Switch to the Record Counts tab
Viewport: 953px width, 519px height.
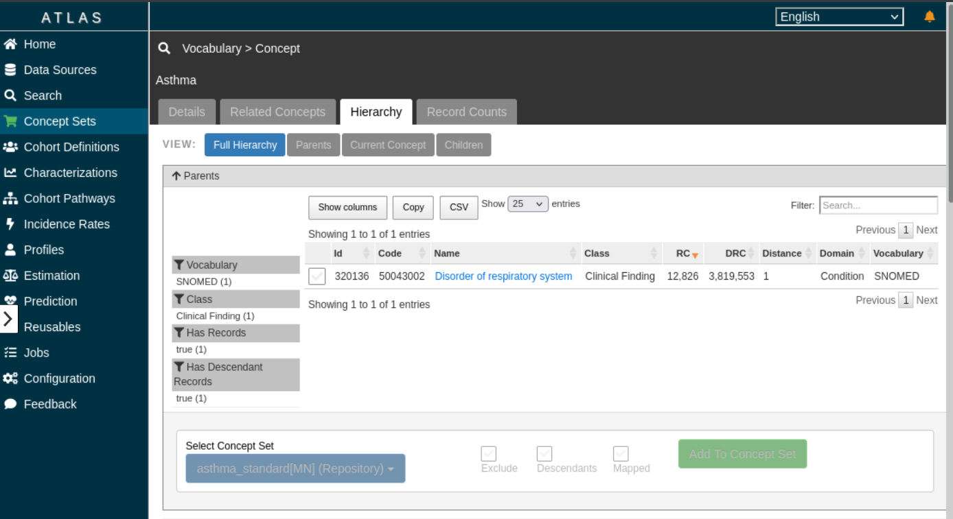(466, 112)
